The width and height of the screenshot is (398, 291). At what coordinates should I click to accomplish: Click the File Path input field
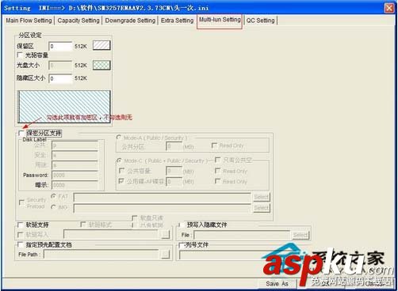(102, 255)
